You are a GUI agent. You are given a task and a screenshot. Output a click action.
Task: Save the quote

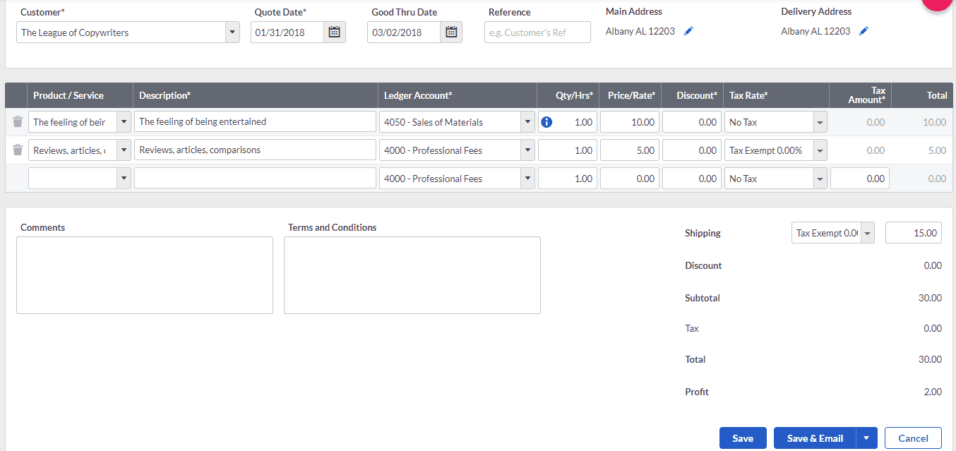(x=742, y=438)
